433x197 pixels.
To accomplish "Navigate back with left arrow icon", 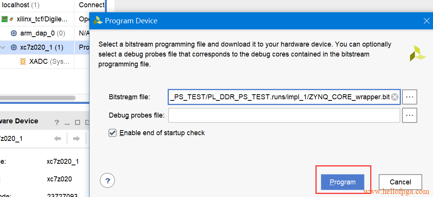I will coord(57,139).
